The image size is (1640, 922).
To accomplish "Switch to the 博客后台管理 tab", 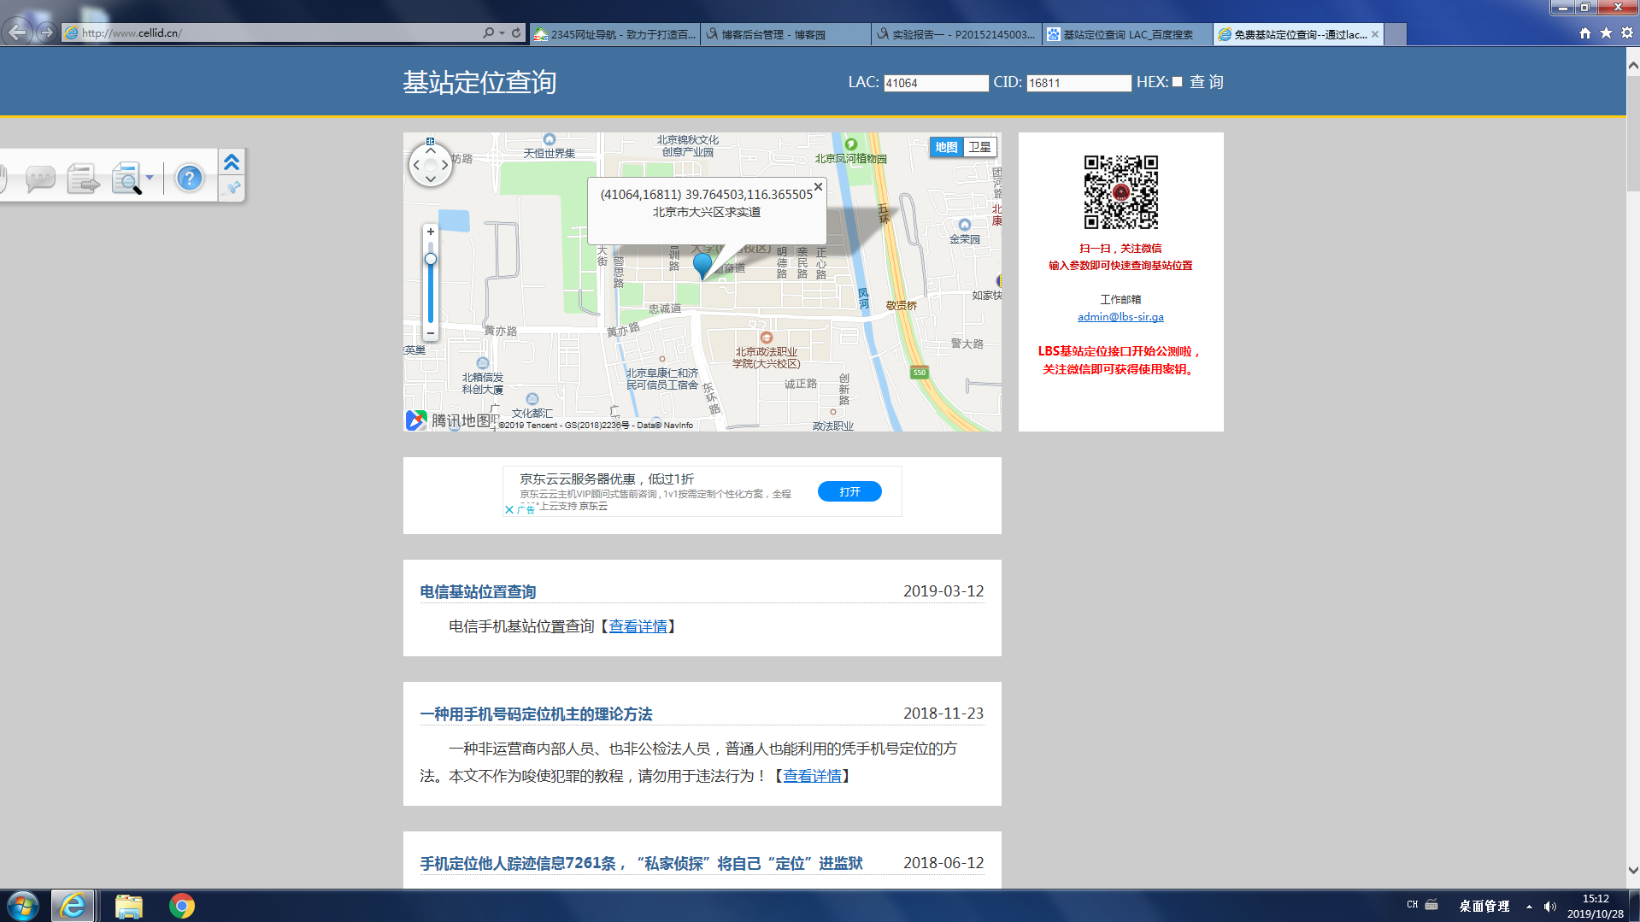I will tap(785, 34).
